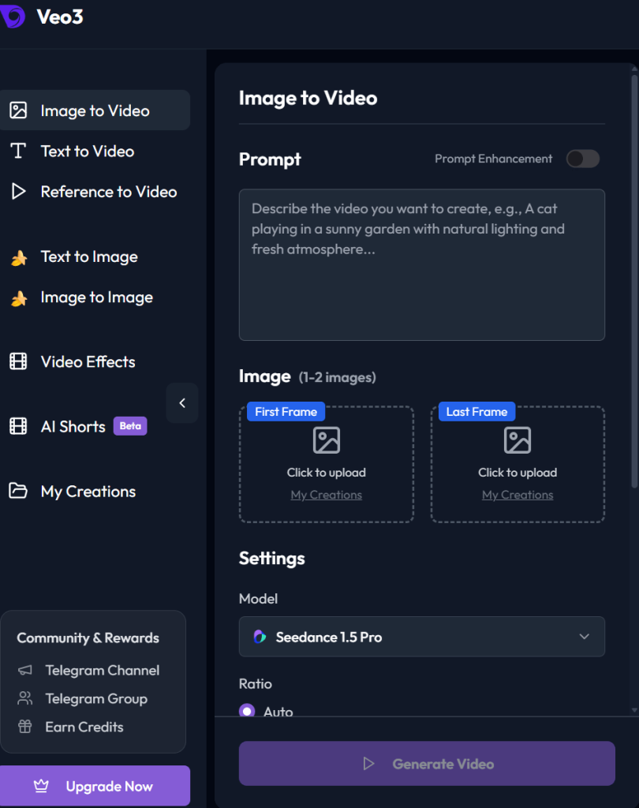This screenshot has width=639, height=808.
Task: Collapse the sidebar with the chevron arrow
Action: (x=182, y=403)
